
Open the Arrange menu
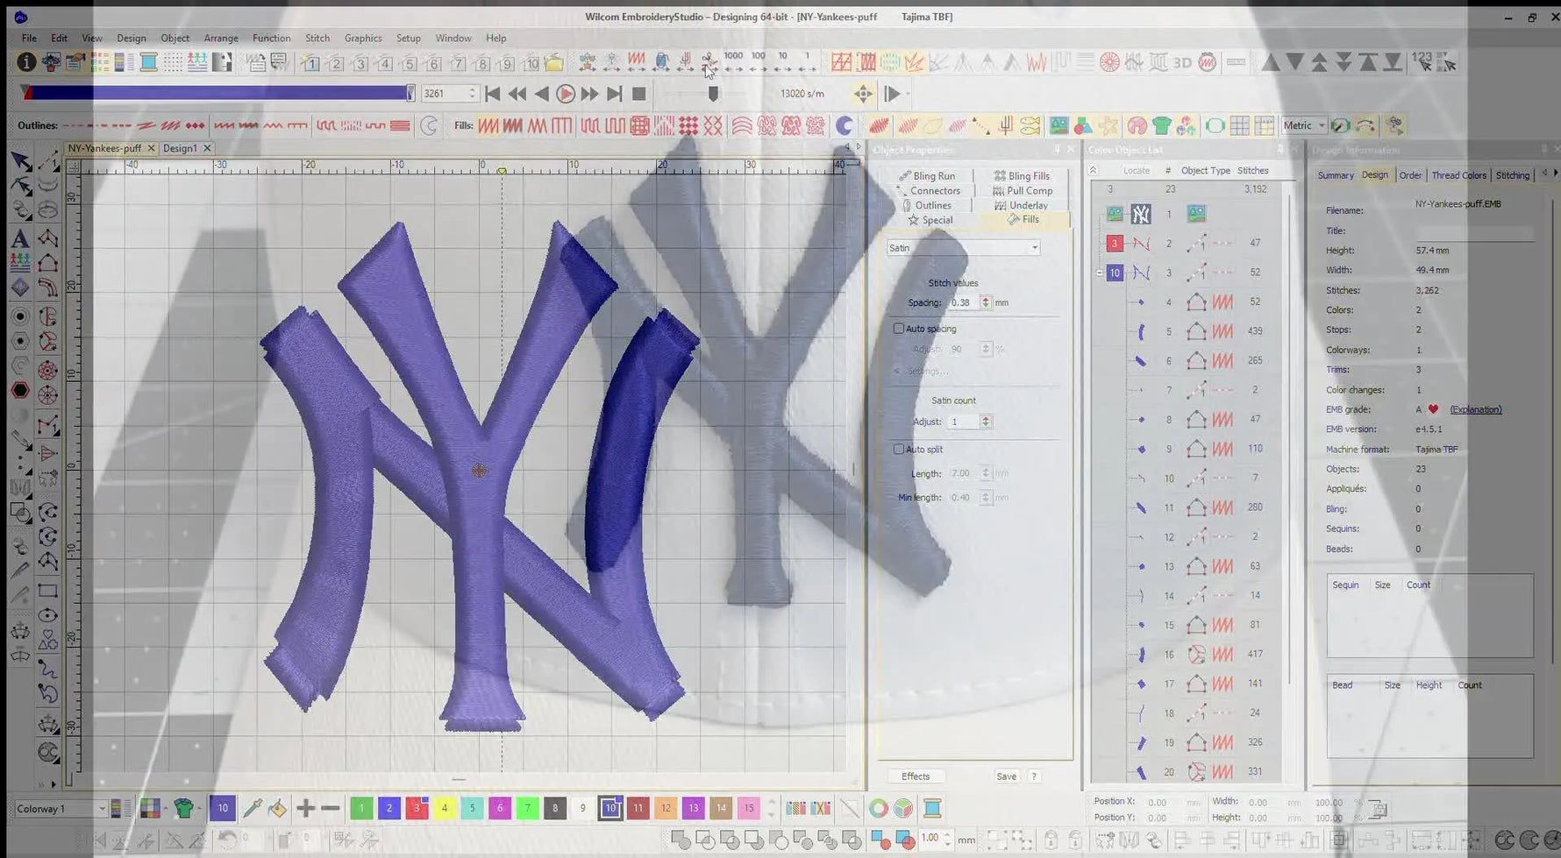[x=221, y=38]
